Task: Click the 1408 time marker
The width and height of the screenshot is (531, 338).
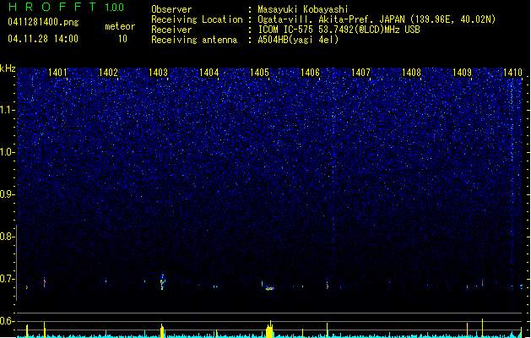Action: tap(411, 73)
